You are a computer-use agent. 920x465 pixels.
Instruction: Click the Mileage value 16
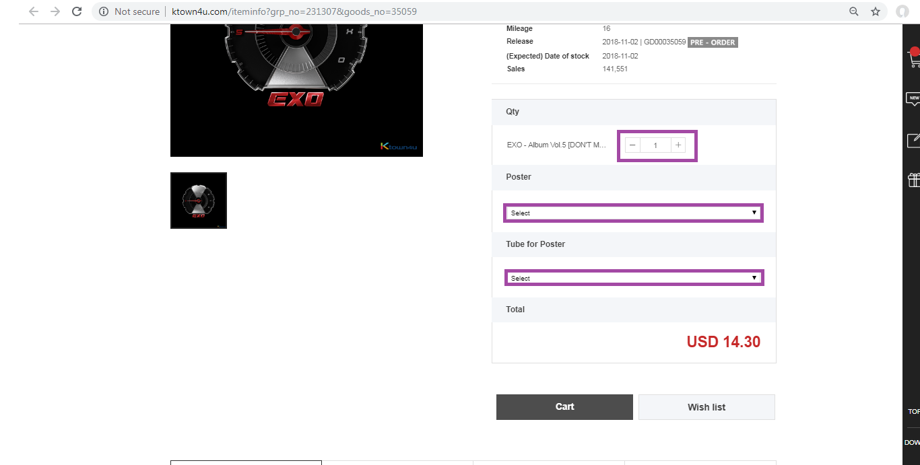tap(607, 28)
